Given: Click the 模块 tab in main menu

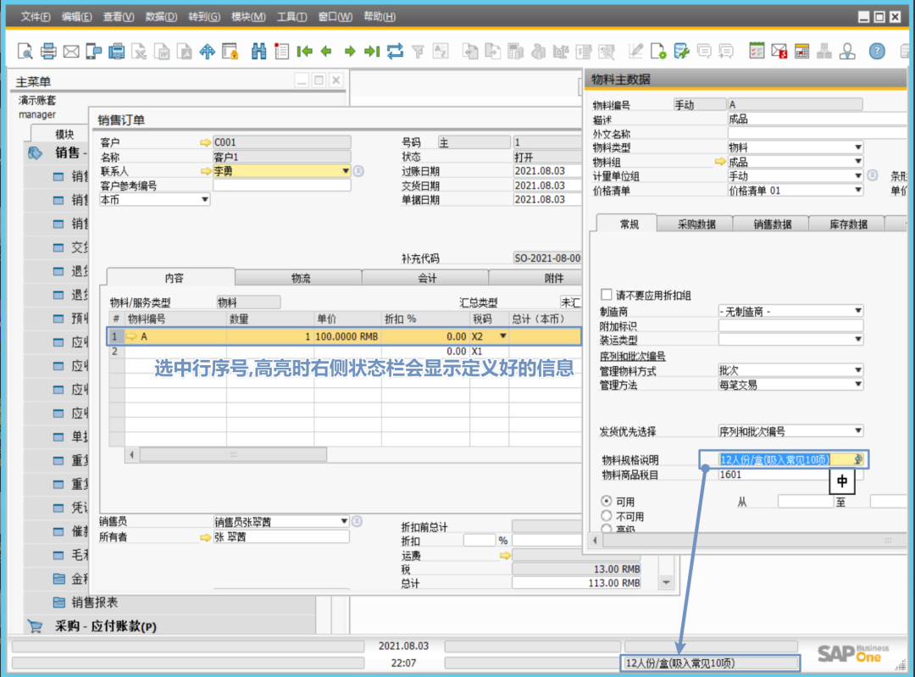Looking at the screenshot, I should 64,134.
